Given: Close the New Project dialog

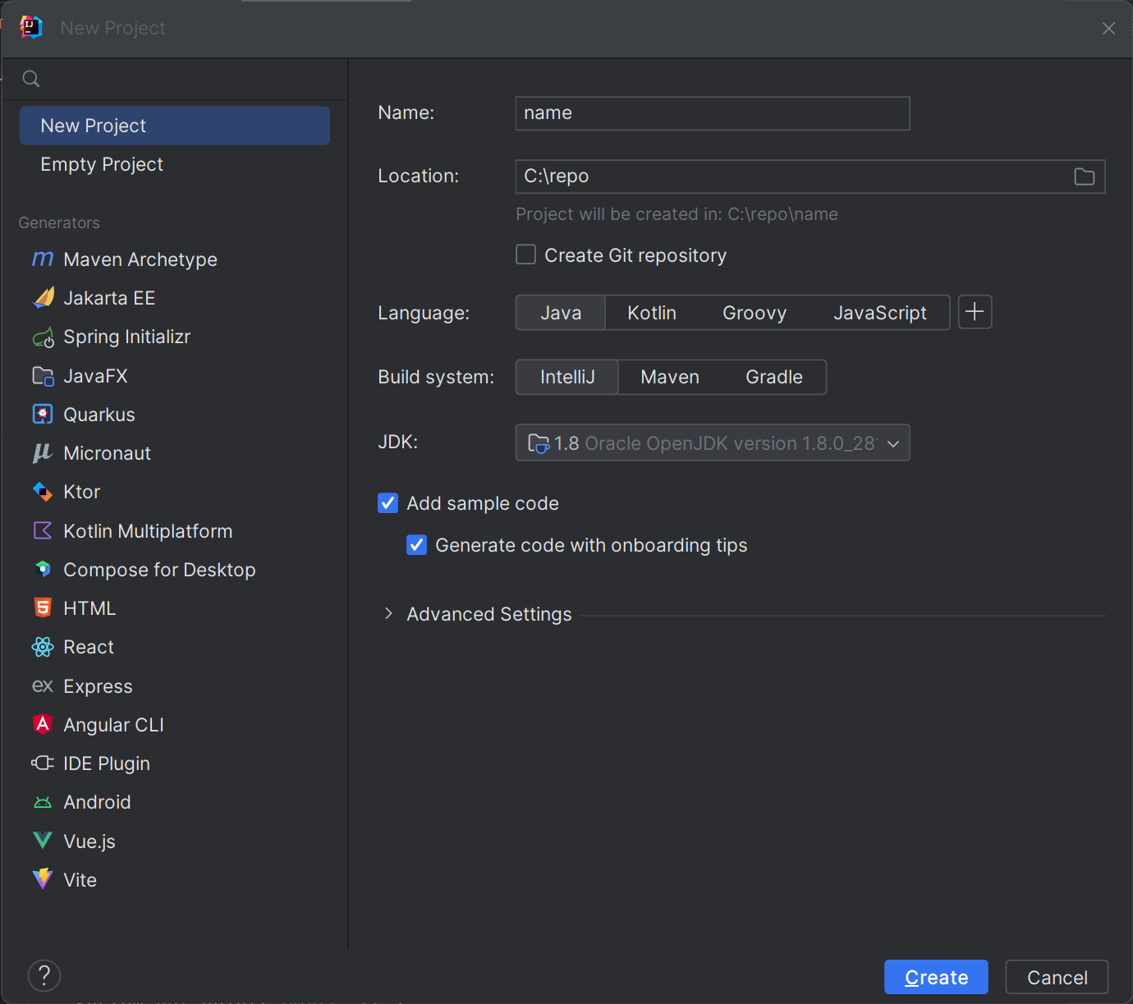Looking at the screenshot, I should 1108,28.
